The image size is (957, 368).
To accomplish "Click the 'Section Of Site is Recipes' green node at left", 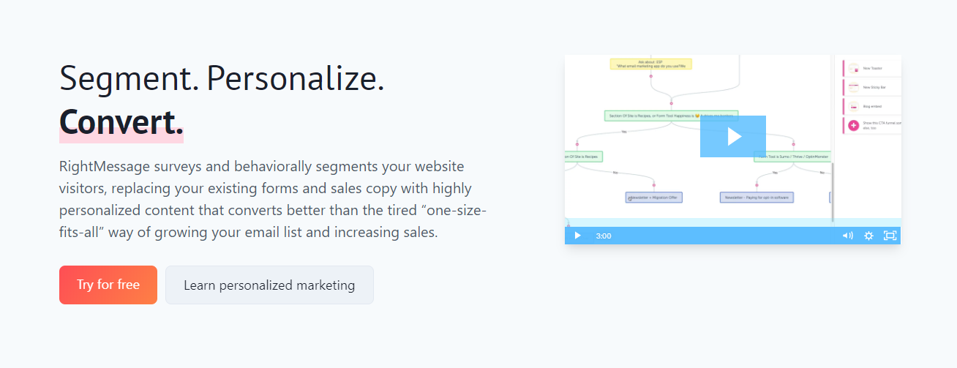I will click(x=584, y=157).
